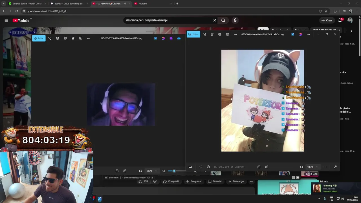Click Descargar below the video
Screen dimensions: 361x203
pos(236,181)
